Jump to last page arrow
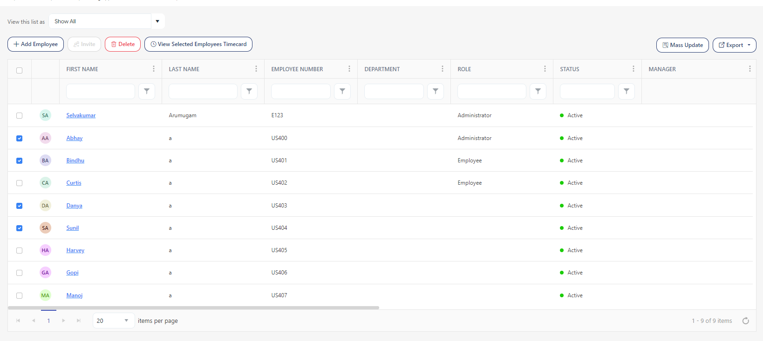 [x=79, y=321]
